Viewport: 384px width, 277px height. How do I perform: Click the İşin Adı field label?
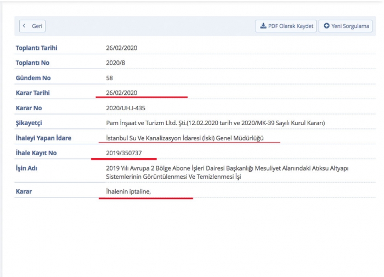[26, 168]
